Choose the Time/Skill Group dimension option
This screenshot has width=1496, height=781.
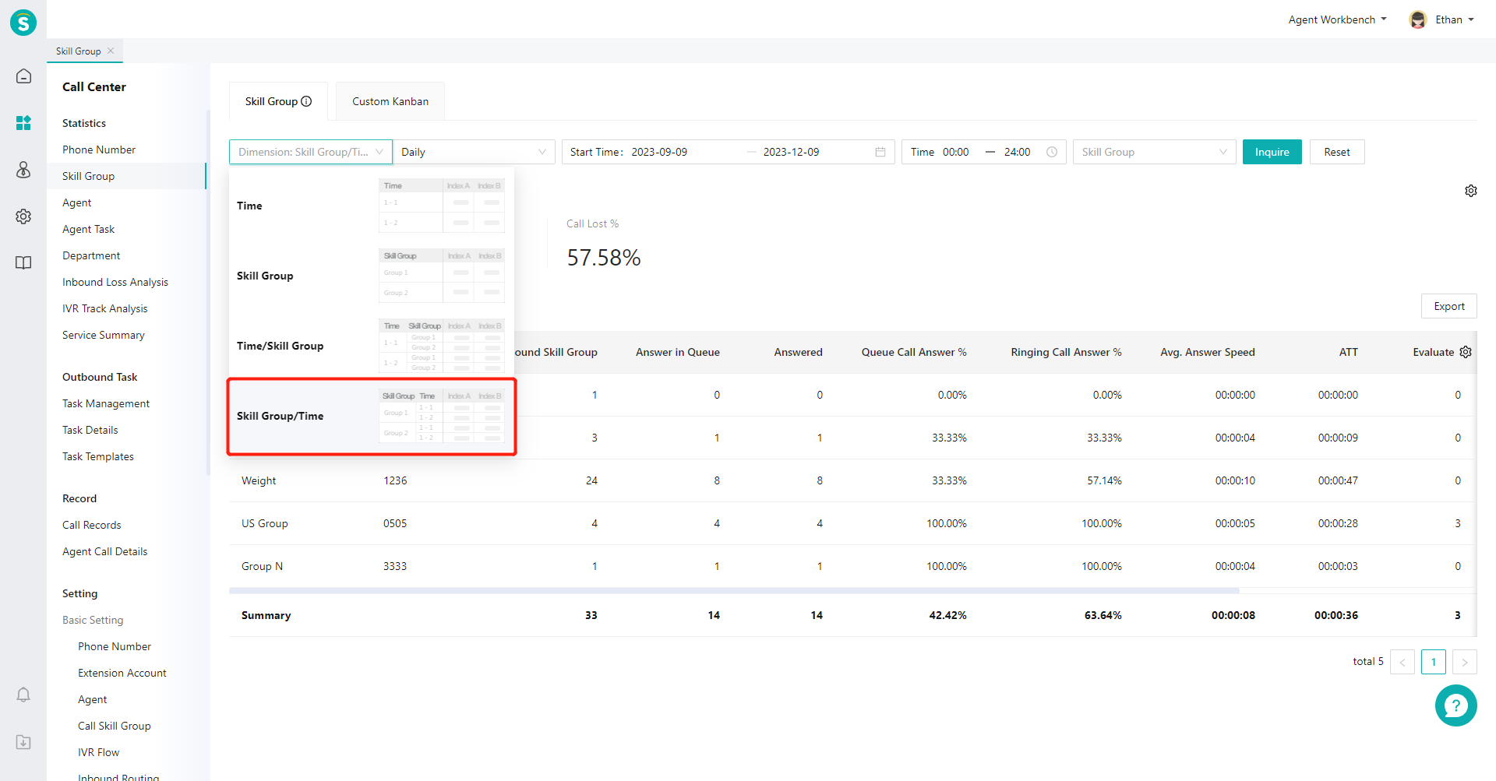coord(371,346)
